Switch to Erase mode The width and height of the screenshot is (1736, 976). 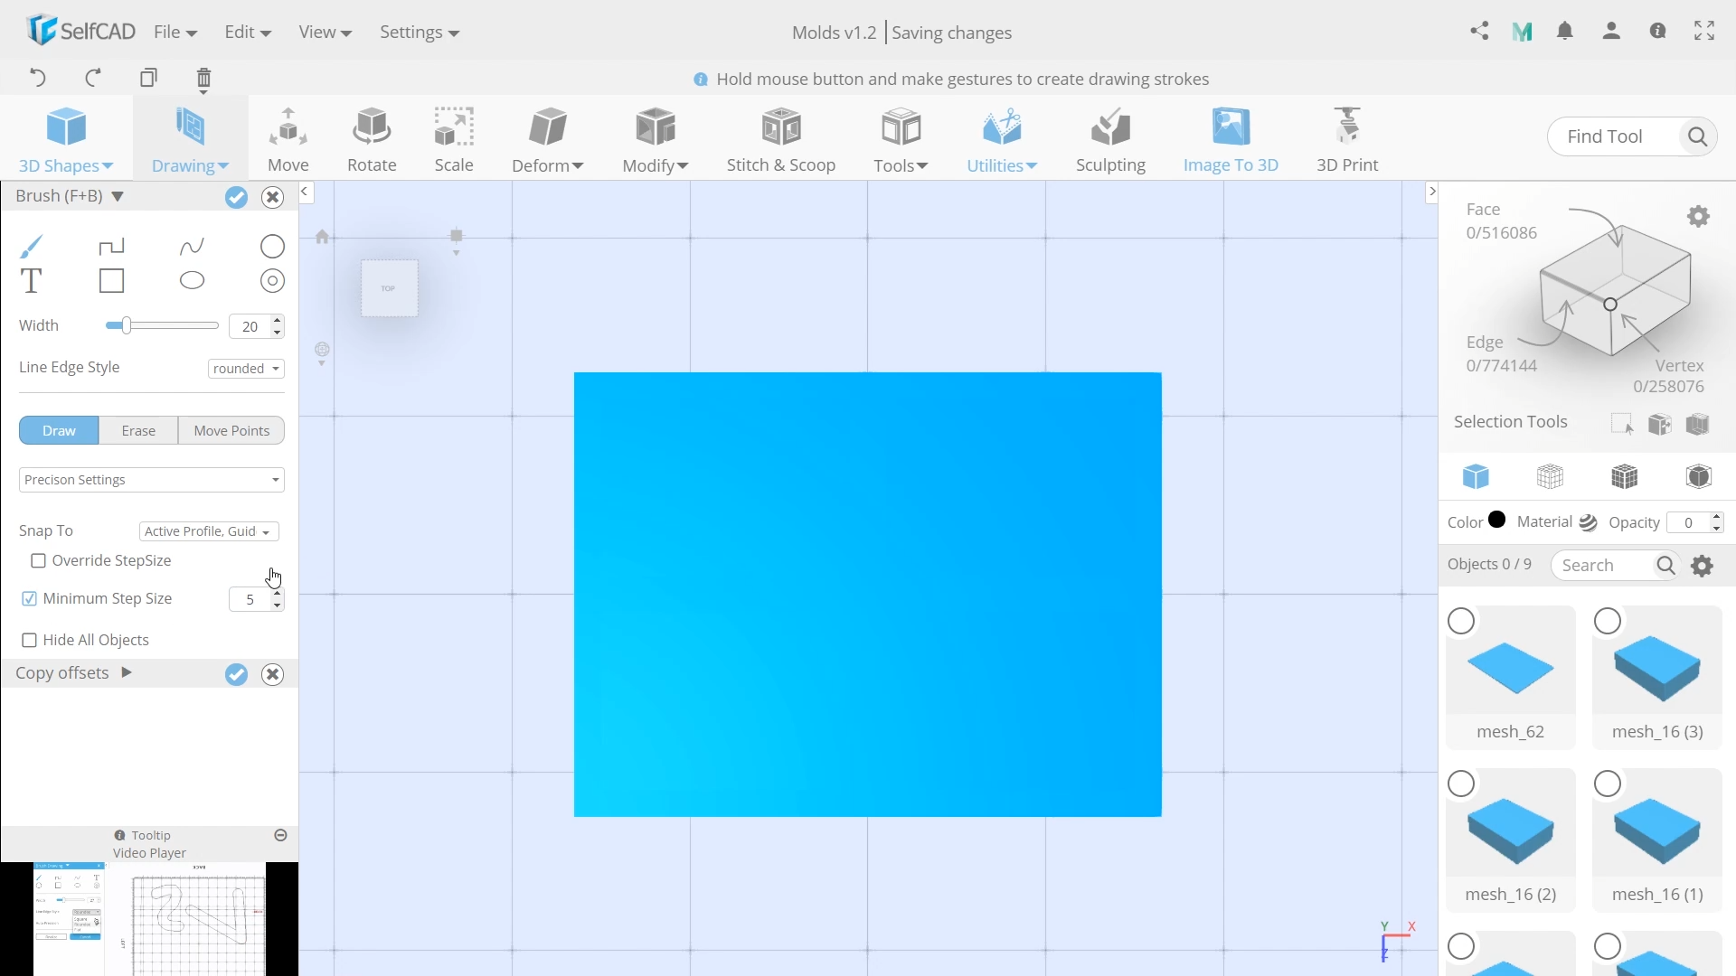[x=138, y=430]
